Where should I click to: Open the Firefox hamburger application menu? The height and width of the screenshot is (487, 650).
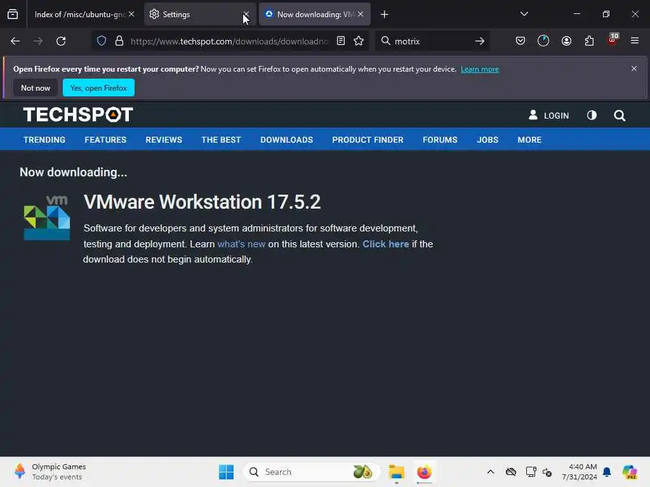(635, 41)
